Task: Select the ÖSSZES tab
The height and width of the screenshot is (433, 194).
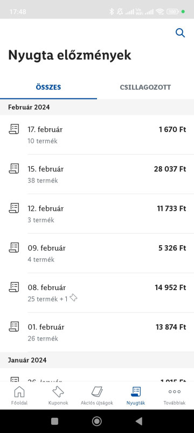Action: 48,87
